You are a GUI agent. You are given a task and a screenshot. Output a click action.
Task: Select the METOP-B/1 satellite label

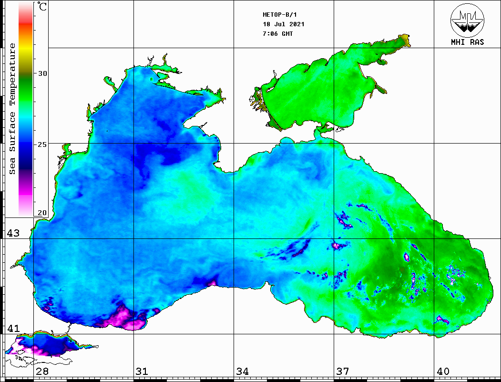click(x=280, y=15)
